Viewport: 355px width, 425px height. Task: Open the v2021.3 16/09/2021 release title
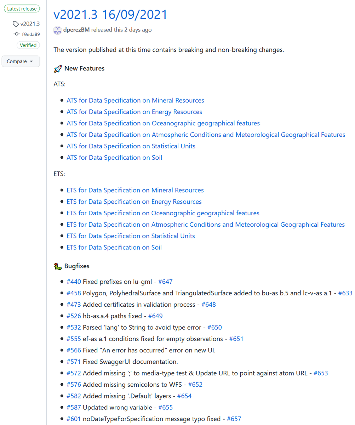110,15
